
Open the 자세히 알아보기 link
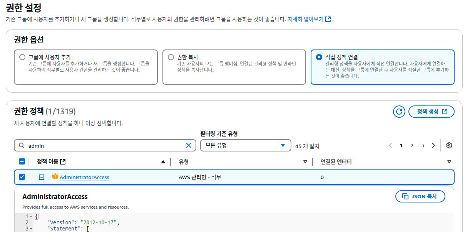309,19
